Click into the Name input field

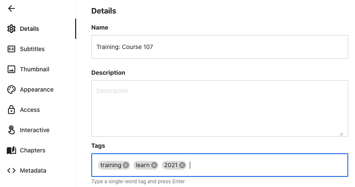(x=219, y=47)
